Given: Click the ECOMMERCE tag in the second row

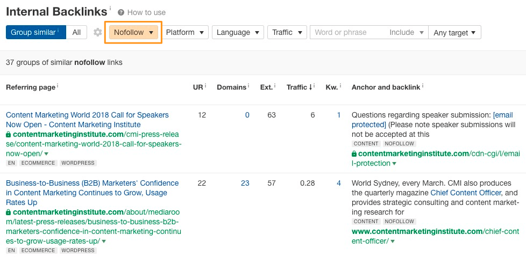Looking at the screenshot, I should (x=38, y=251).
